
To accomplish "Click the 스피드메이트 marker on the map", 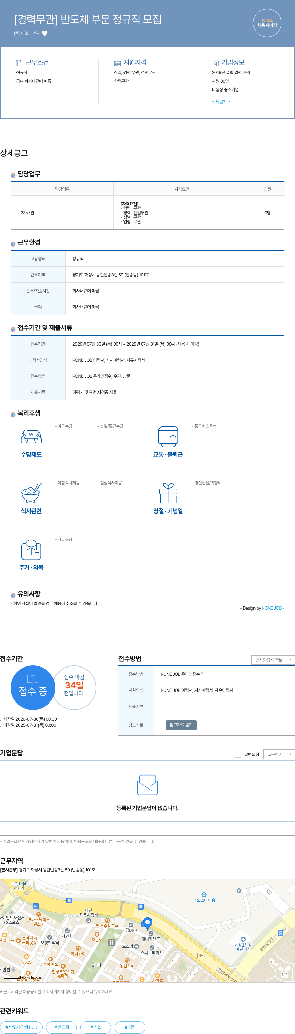I will click(152, 947).
